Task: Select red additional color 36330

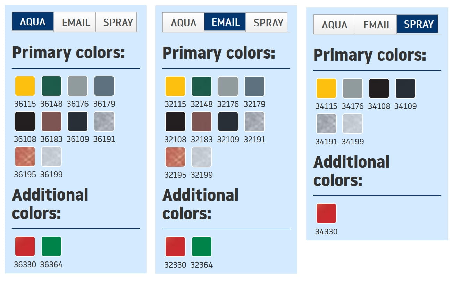Action: pos(25,246)
